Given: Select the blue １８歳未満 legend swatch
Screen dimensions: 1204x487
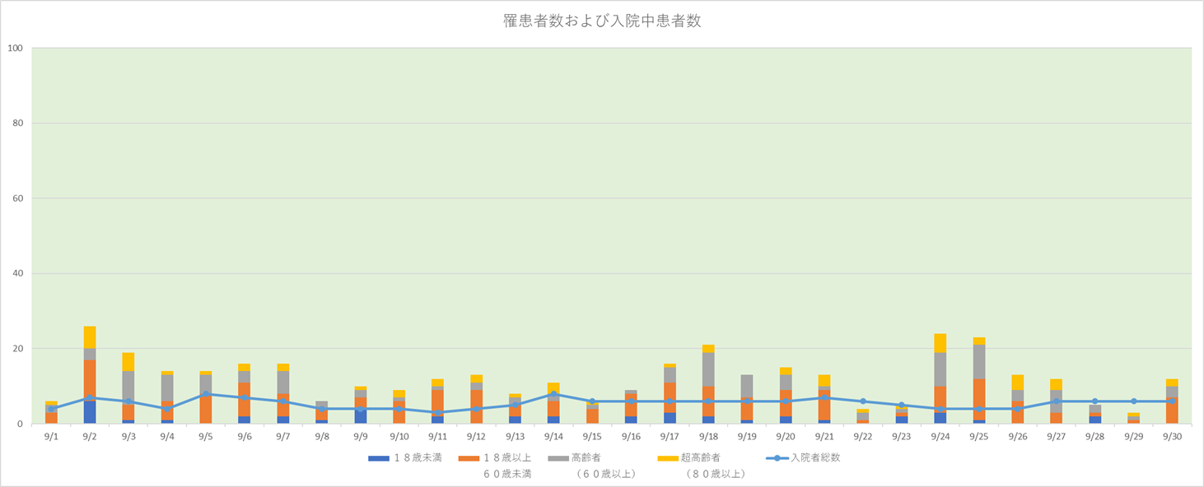Looking at the screenshot, I should click(x=380, y=457).
